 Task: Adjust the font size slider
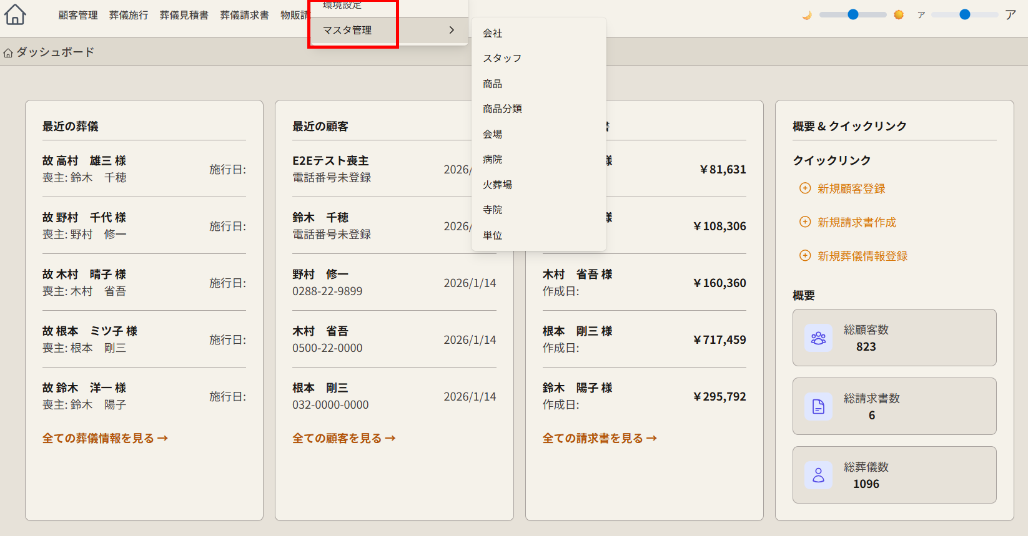(964, 14)
